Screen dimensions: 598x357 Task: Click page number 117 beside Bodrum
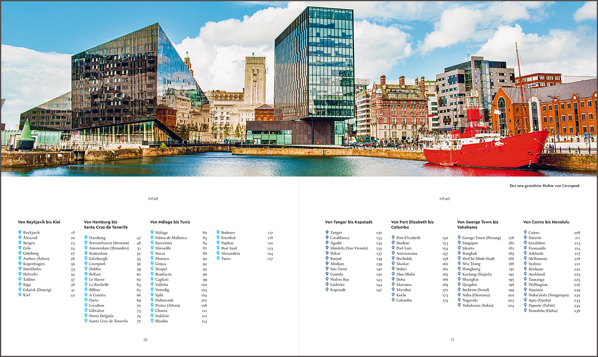270,233
